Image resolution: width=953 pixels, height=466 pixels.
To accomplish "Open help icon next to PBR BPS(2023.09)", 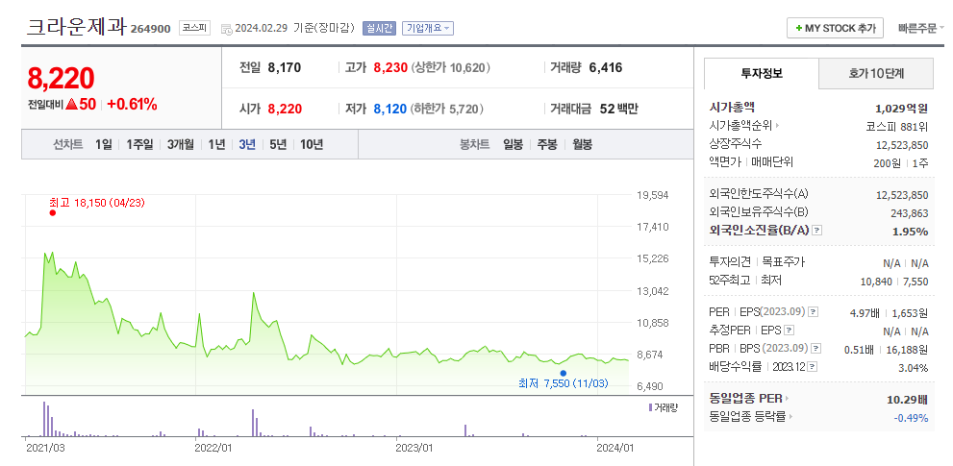I will point(816,349).
